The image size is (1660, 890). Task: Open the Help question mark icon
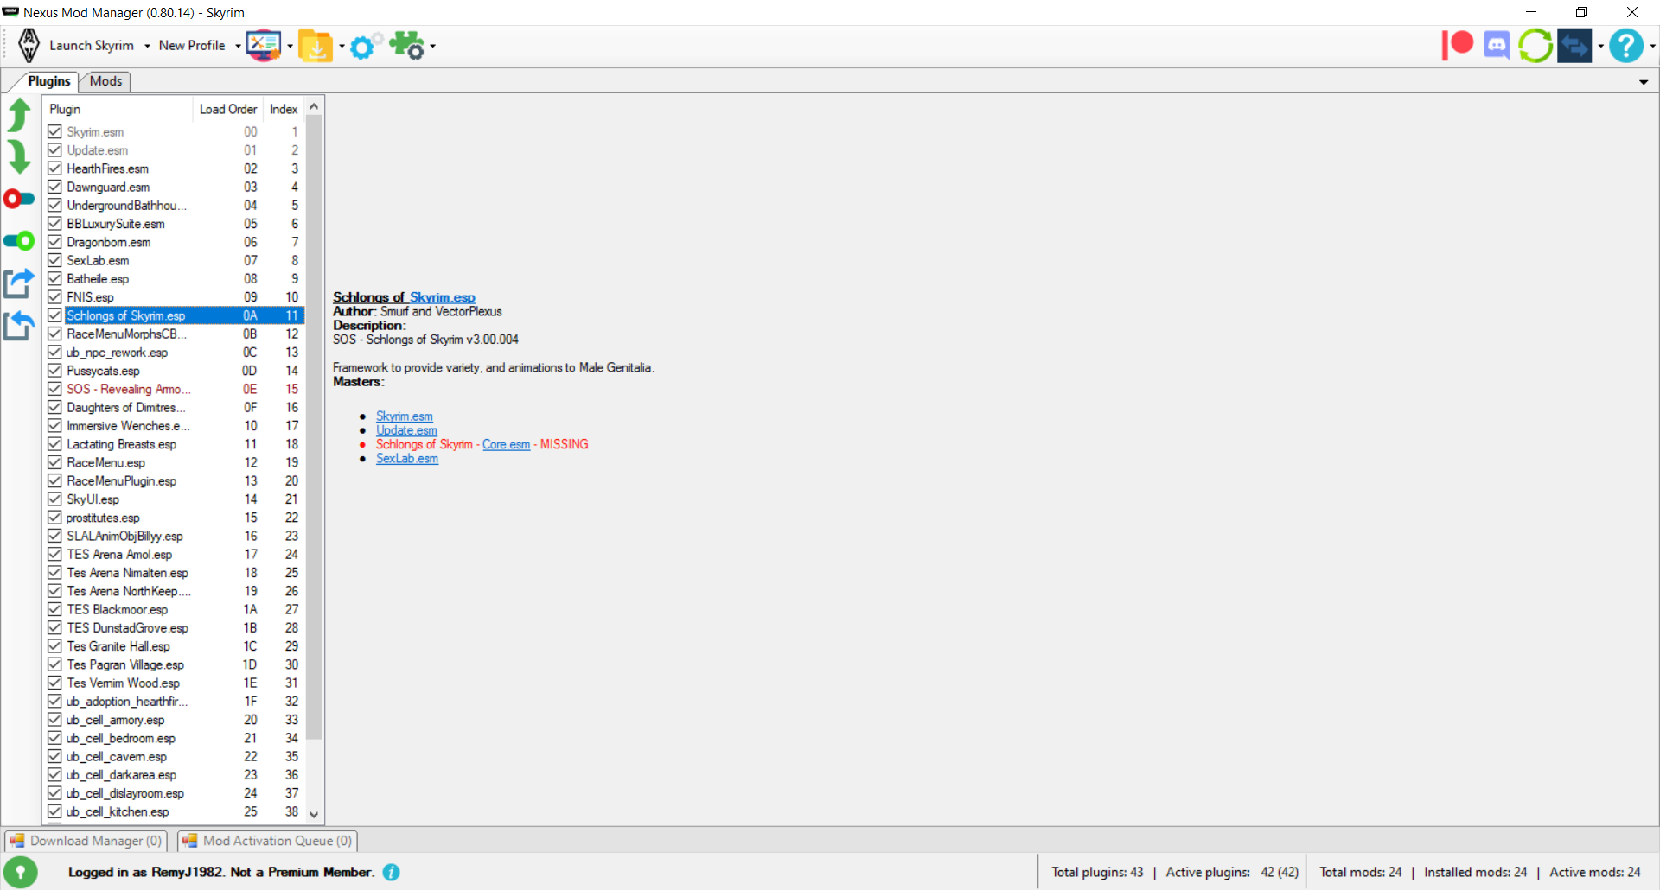click(1626, 46)
